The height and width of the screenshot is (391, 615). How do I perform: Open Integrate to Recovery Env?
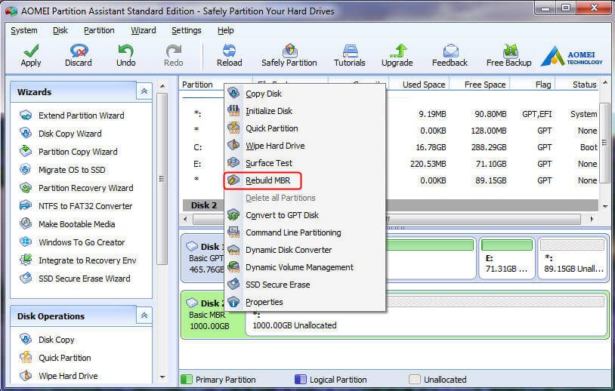tap(87, 260)
